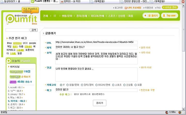186x115 pixels.
Task: Click the Firefox icon in status bar
Action: coord(180,112)
